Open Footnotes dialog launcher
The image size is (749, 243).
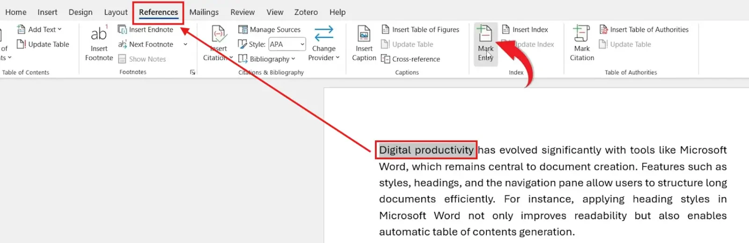coord(192,72)
